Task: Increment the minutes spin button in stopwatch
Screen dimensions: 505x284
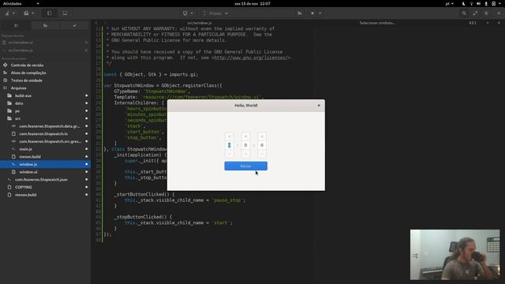Action: [245, 136]
